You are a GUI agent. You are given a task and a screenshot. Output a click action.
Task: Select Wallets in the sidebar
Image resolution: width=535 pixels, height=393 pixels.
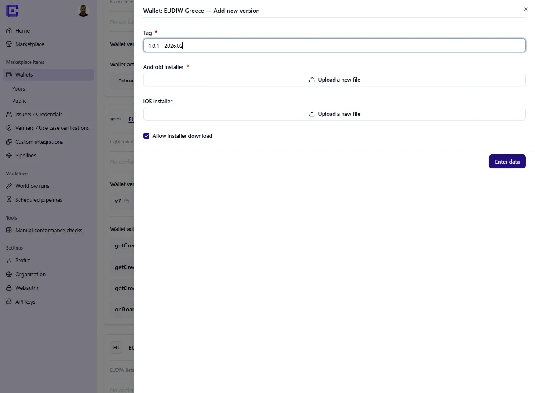coord(48,74)
